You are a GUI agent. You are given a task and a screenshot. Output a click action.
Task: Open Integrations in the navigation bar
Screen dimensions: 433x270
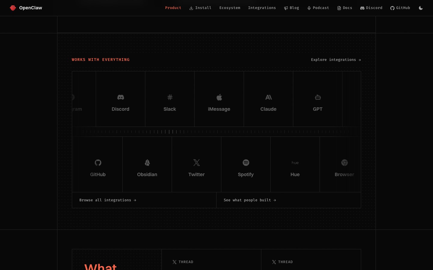pos(262,8)
